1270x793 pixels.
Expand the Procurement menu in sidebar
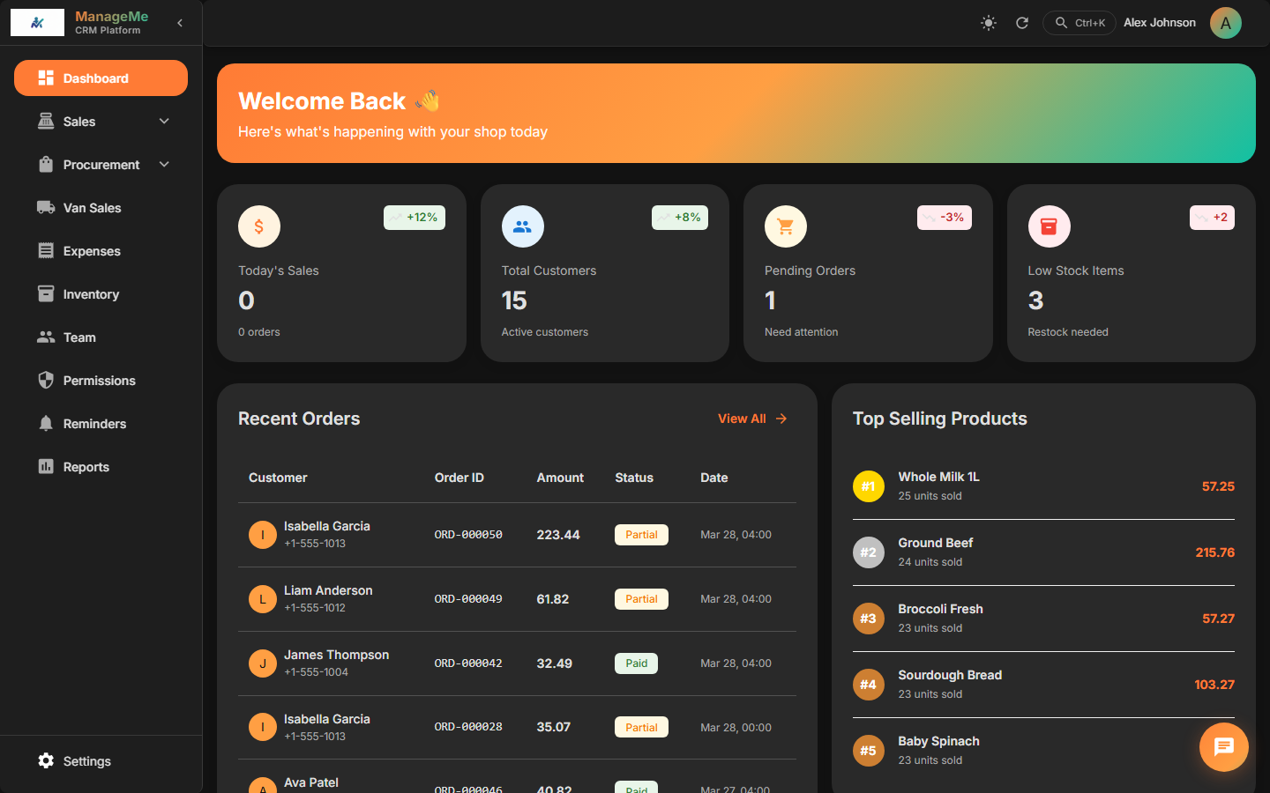coord(164,164)
